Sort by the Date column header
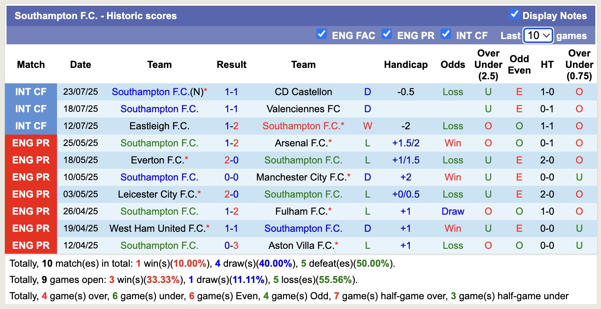Image resolution: width=601 pixels, height=309 pixels. pos(80,64)
